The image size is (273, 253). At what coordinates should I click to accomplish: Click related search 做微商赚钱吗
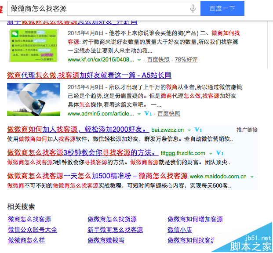click(x=106, y=240)
